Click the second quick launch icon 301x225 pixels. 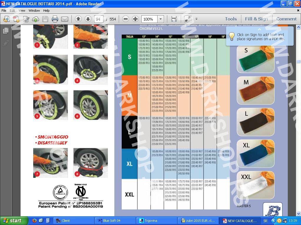click(x=41, y=221)
